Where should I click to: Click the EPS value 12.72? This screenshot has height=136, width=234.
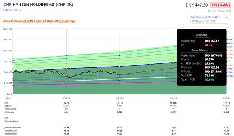click(x=66, y=103)
